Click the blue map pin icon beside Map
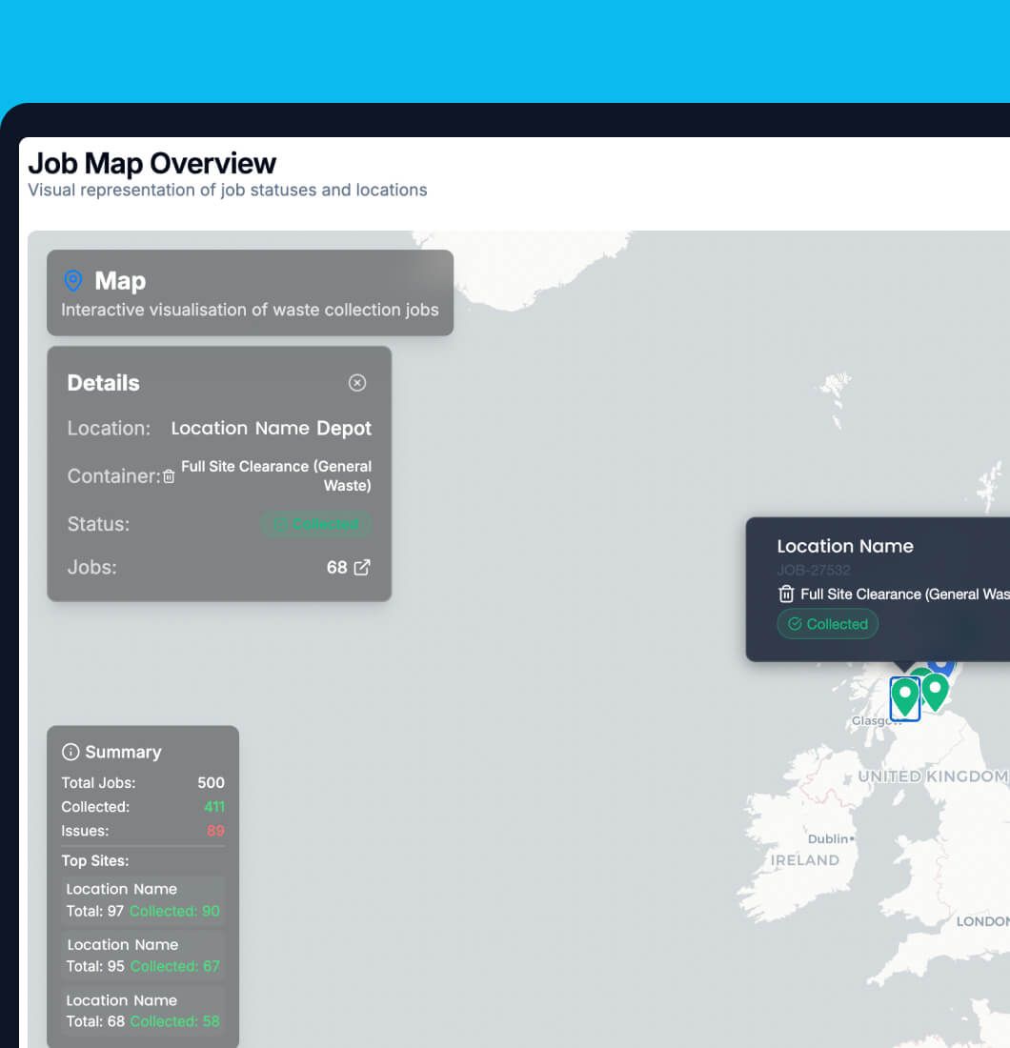Viewport: 1010px width, 1048px height. pos(73,281)
